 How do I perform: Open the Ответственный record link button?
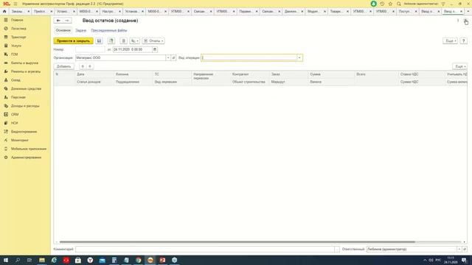(x=465, y=249)
